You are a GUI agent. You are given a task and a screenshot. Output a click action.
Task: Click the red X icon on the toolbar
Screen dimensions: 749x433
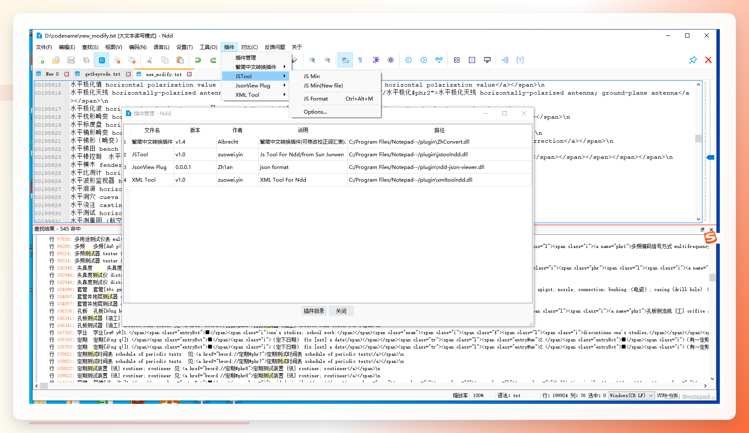[x=708, y=60]
